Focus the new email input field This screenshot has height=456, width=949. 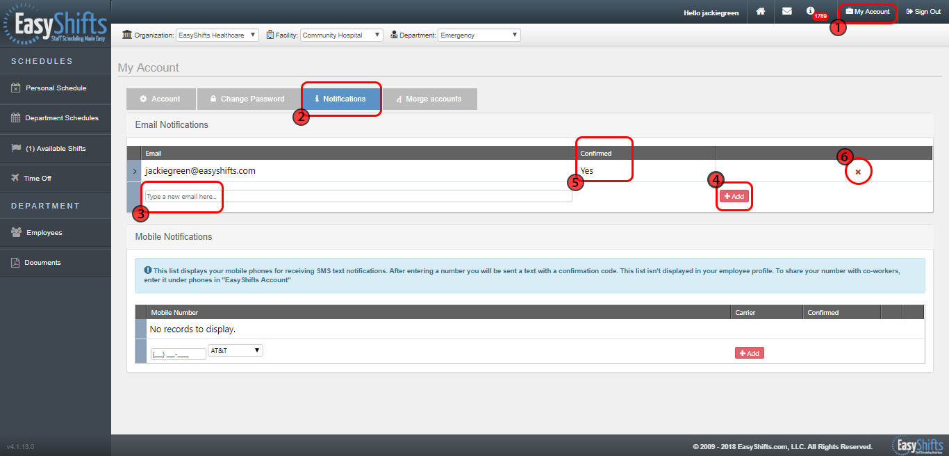tap(358, 197)
